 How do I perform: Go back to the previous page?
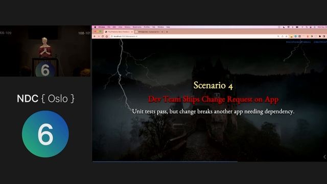point(95,36)
